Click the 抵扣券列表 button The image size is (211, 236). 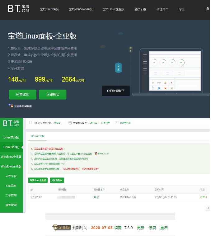[57, 180]
